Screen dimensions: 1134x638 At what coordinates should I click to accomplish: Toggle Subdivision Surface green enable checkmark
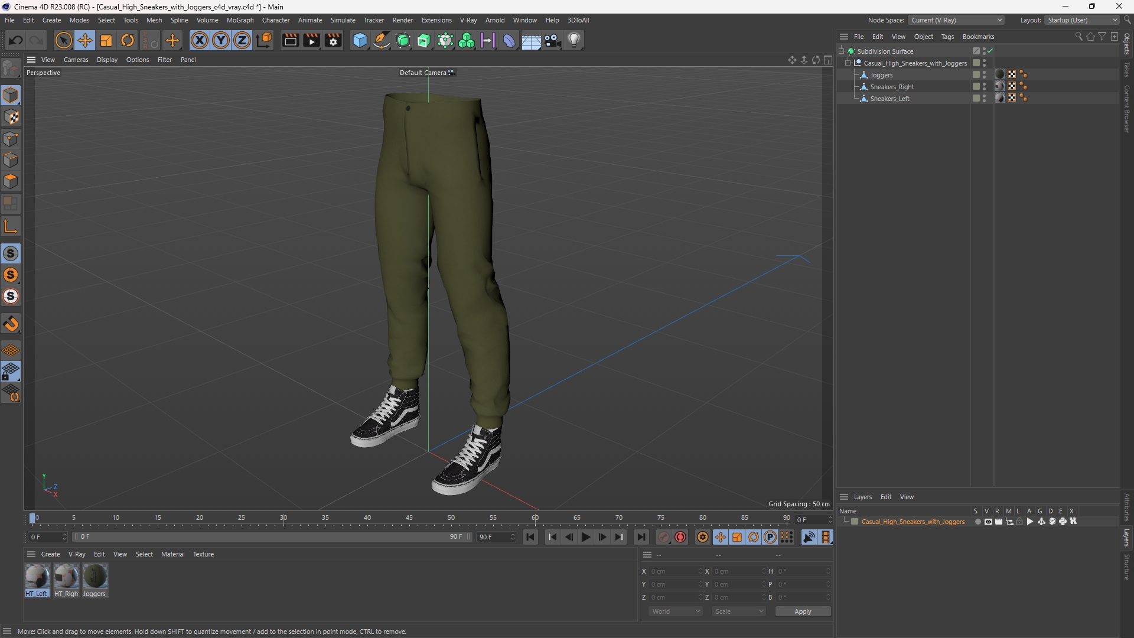[x=990, y=51]
